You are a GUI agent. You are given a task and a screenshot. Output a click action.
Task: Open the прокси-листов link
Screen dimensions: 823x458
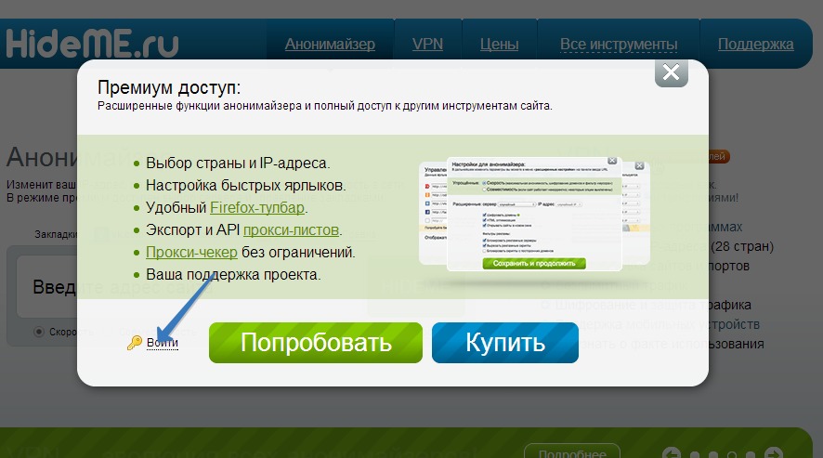pyautogui.click(x=291, y=229)
